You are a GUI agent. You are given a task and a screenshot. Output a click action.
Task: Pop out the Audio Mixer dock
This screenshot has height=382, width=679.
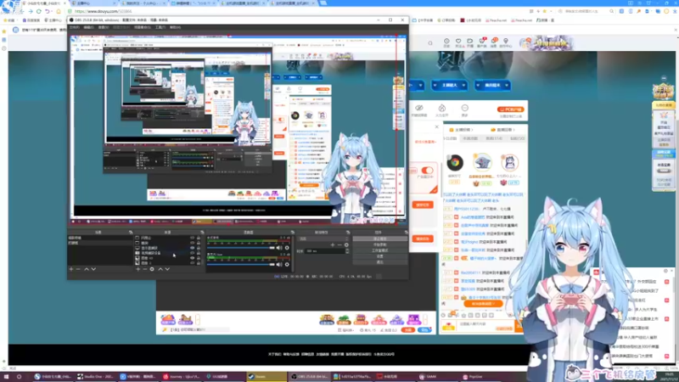tap(292, 233)
